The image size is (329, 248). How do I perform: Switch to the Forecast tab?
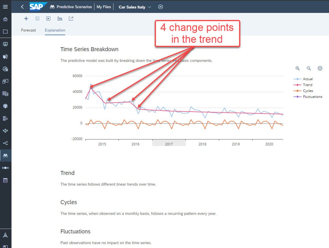click(28, 30)
